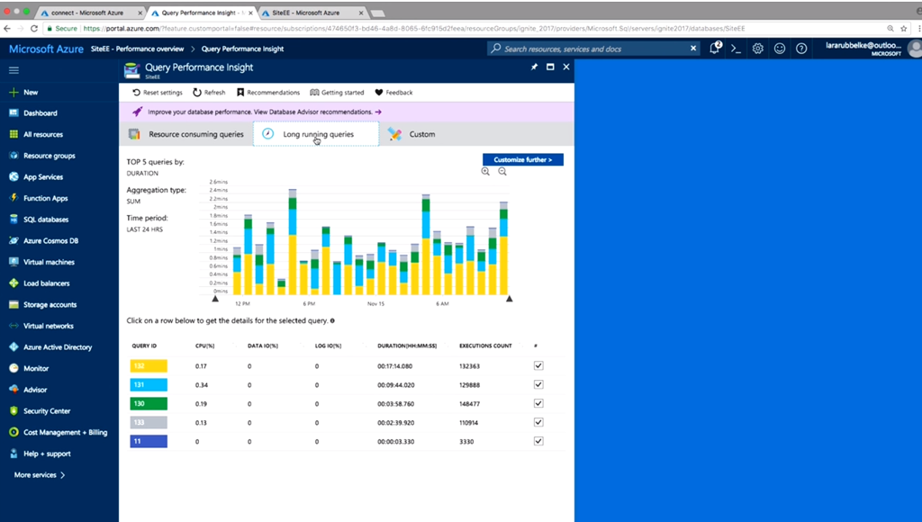The image size is (922, 522).
Task: Select the Custom tab
Action: coord(412,134)
